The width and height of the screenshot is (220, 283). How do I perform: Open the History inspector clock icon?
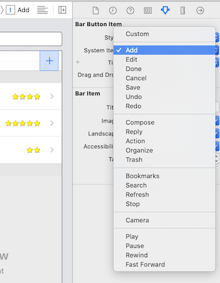coord(113,10)
